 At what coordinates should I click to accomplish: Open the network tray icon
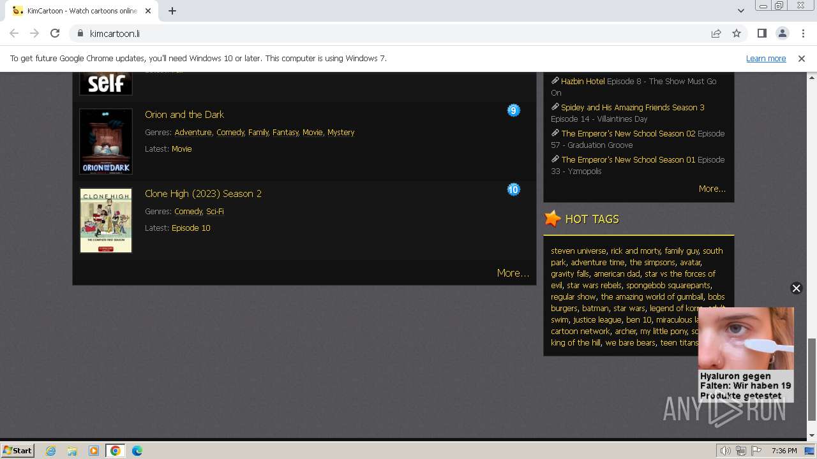tap(741, 451)
